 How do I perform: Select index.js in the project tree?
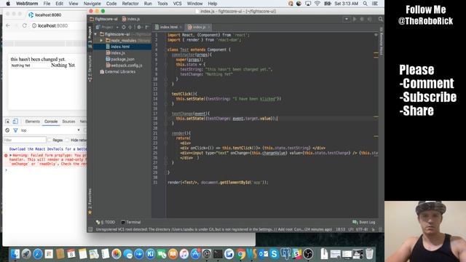pos(118,53)
